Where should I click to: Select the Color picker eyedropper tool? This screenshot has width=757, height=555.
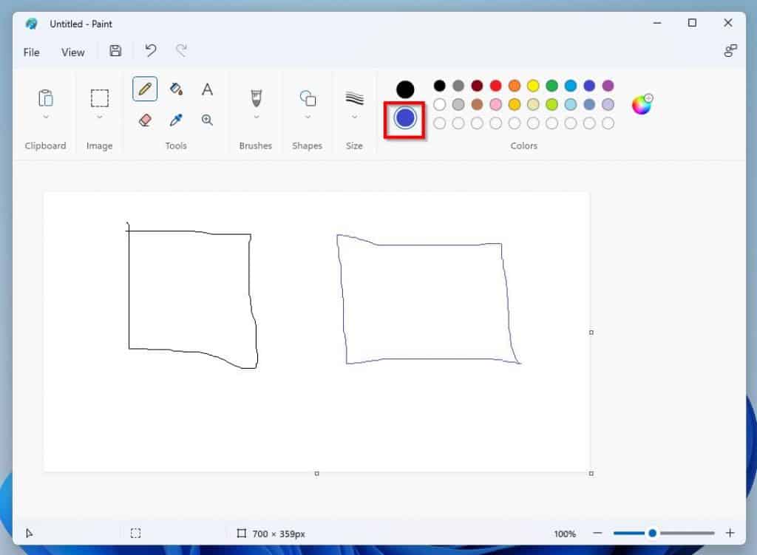point(176,120)
